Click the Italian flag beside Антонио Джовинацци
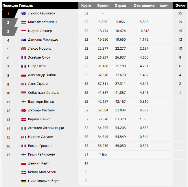This screenshot has height=187, width=188. (x=24, y=128)
